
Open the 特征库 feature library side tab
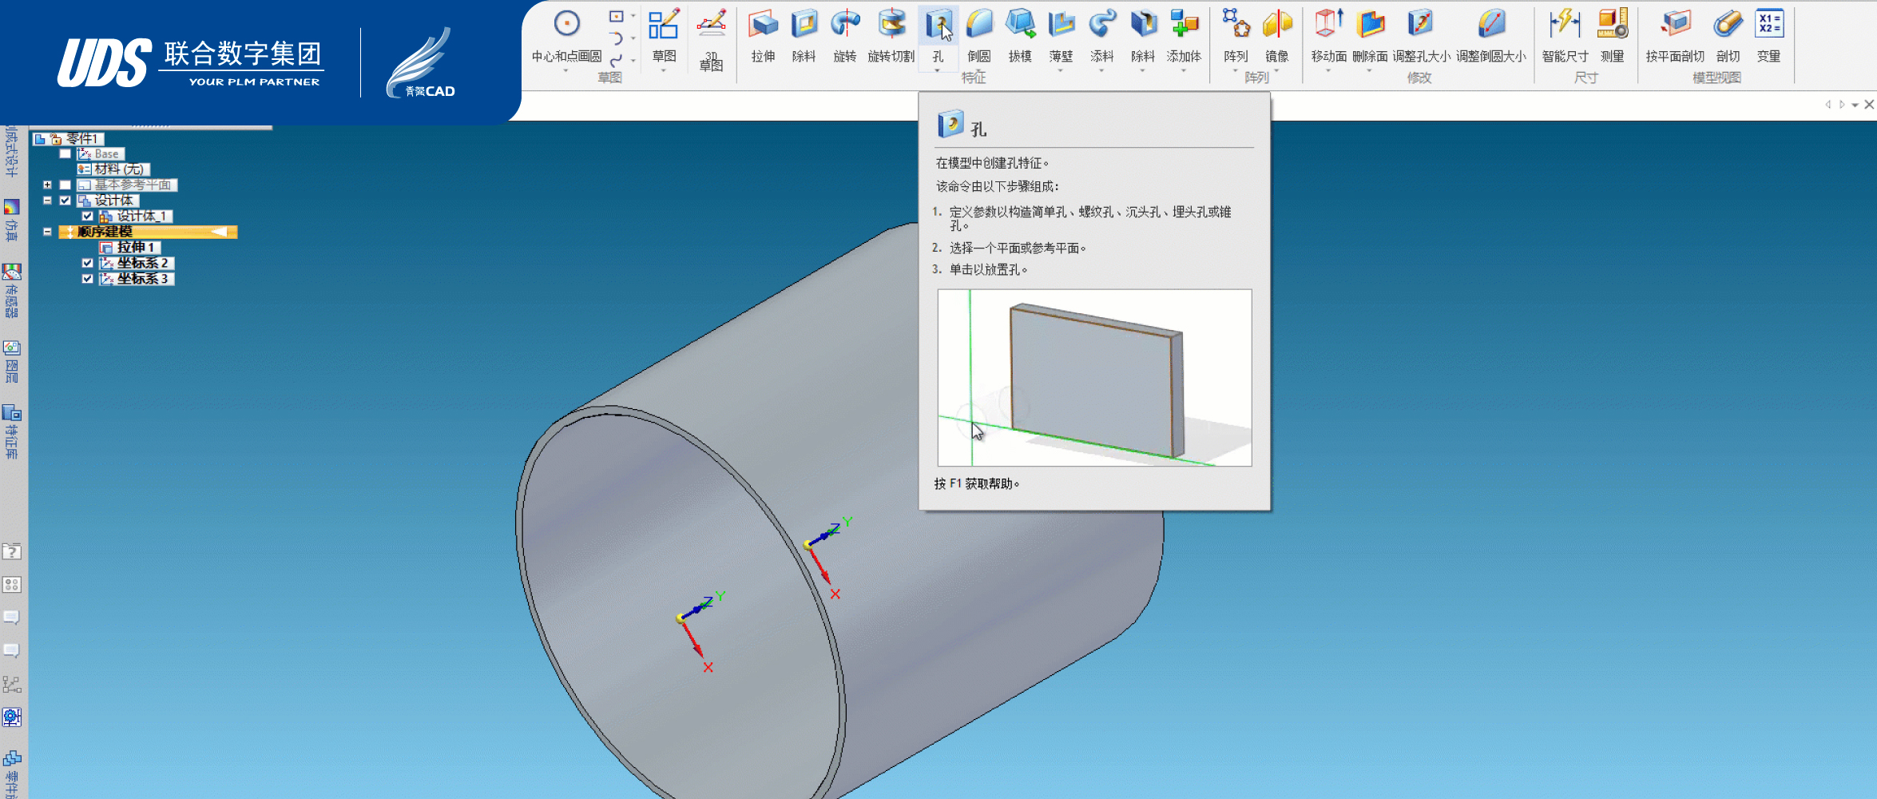[11, 431]
